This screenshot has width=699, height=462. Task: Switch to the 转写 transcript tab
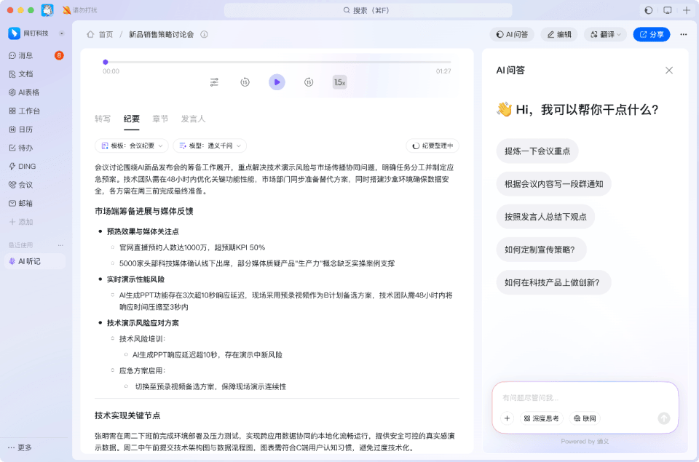click(x=103, y=119)
